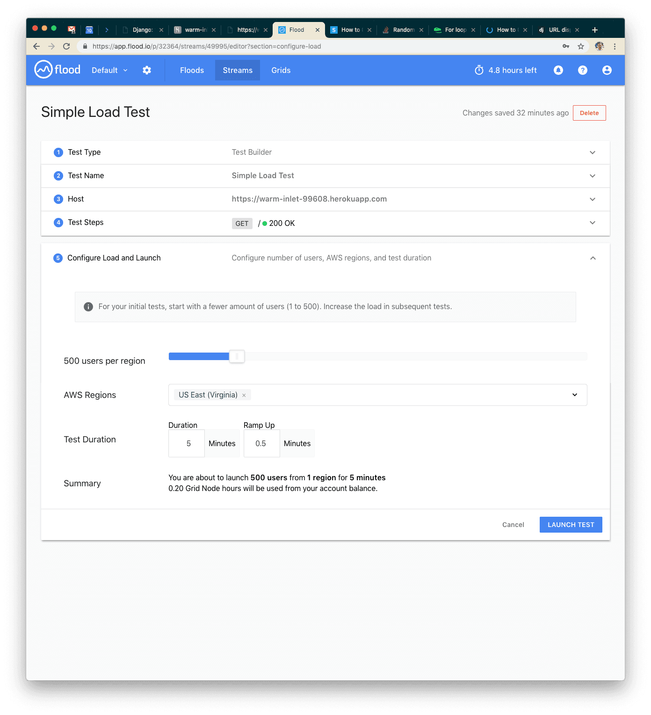Open project settings gear icon
651x715 pixels.
147,70
